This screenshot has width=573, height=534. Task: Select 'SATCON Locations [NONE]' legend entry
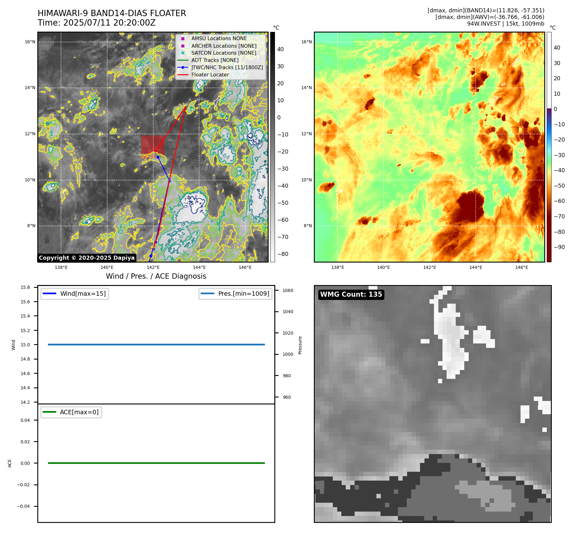coord(224,53)
